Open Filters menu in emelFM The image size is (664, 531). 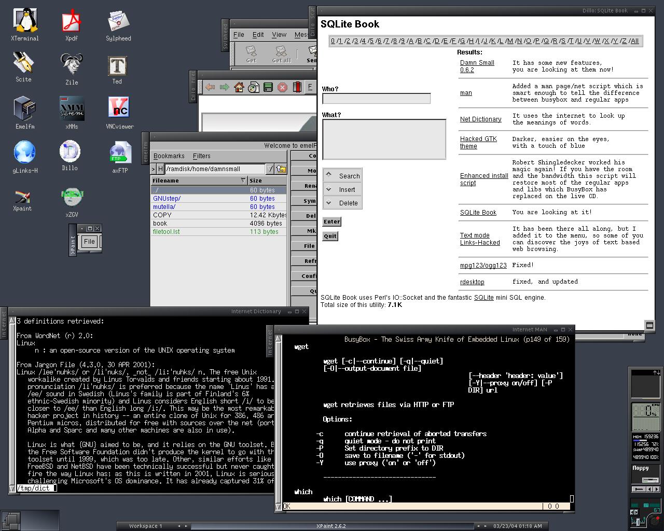pos(202,156)
